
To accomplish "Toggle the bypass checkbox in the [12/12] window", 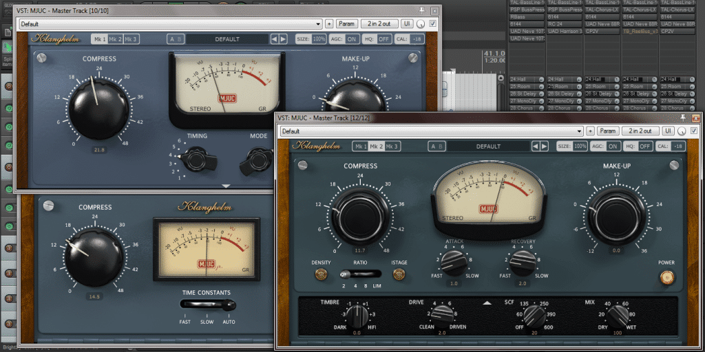I will (693, 131).
